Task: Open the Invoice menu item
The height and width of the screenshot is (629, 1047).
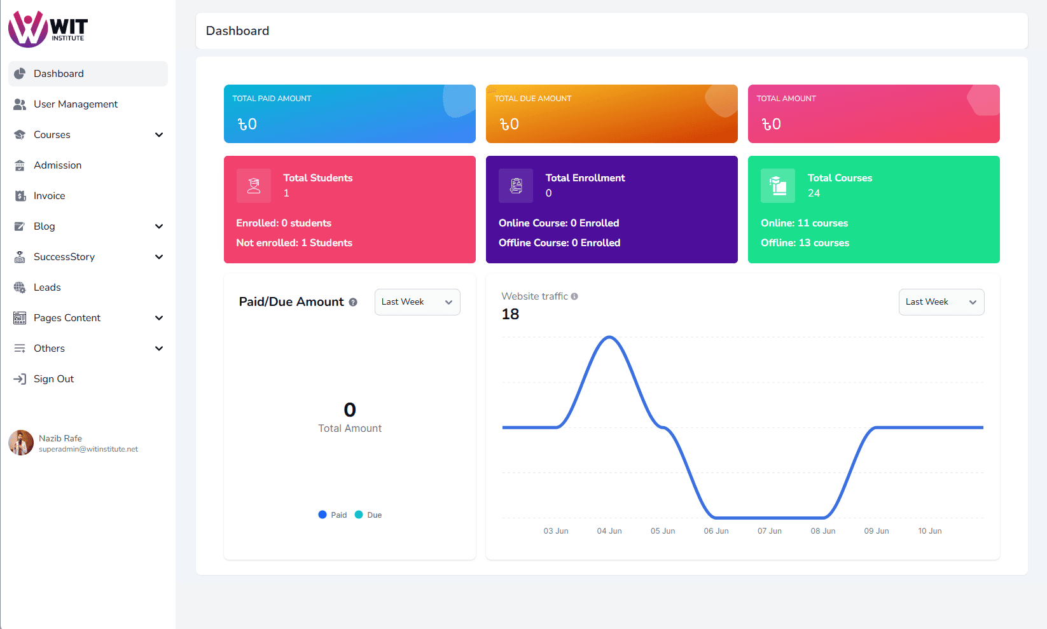Action: (88, 196)
